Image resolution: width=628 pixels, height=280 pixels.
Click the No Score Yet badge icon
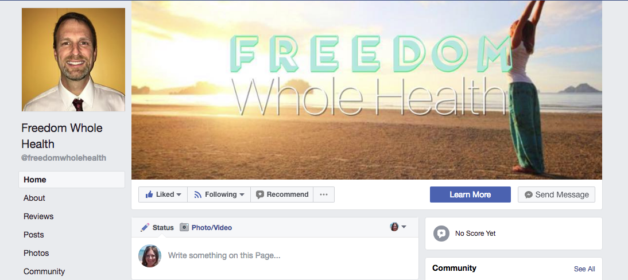441,233
